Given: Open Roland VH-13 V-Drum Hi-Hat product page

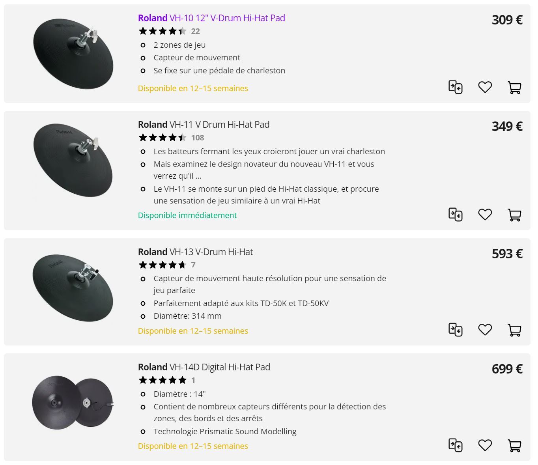Looking at the screenshot, I should click(195, 252).
